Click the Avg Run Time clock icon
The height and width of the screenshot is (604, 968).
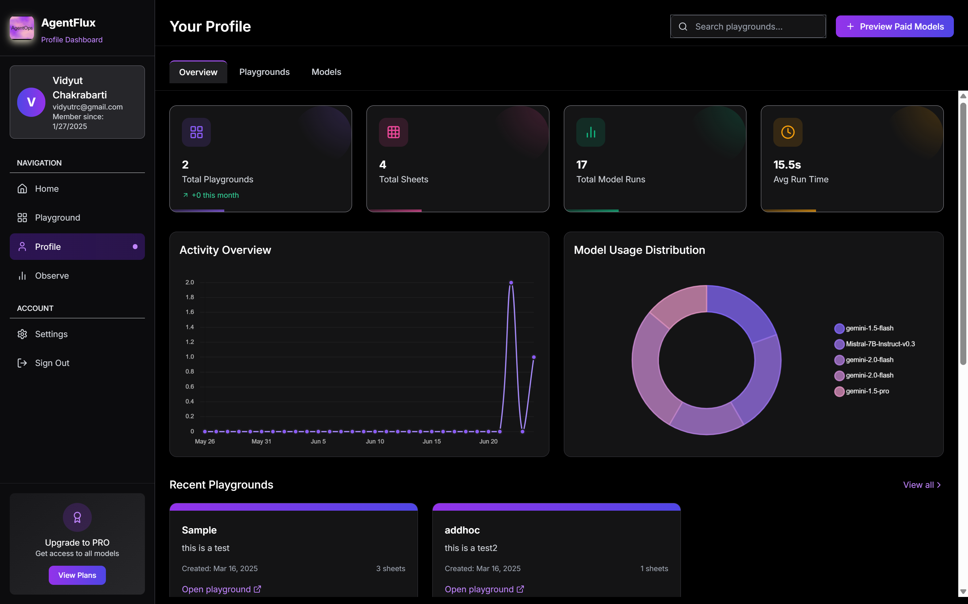pyautogui.click(x=787, y=132)
